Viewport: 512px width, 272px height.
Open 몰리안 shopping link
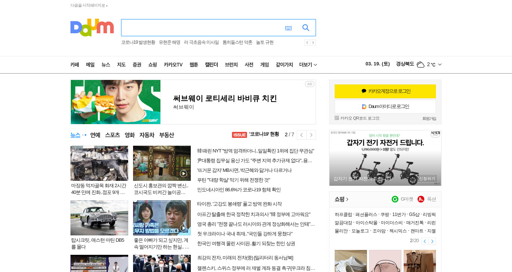coord(341,231)
